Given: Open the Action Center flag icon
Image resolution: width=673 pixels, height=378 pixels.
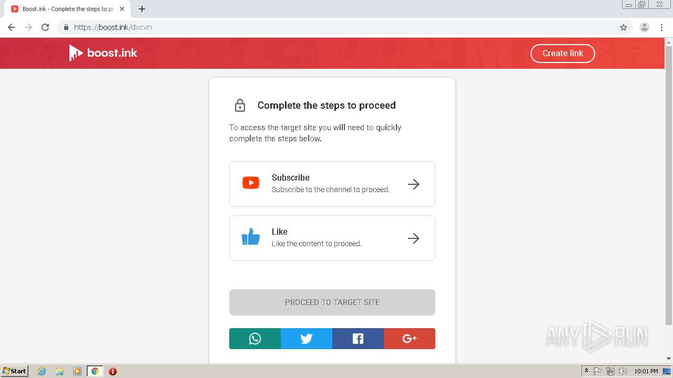Looking at the screenshot, I should (x=598, y=371).
